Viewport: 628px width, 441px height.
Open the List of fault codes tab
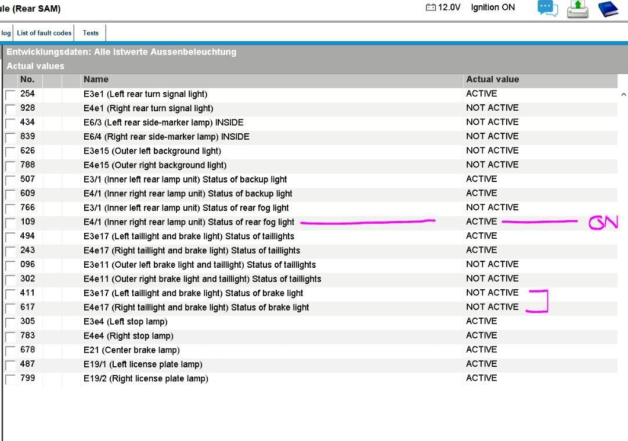44,33
